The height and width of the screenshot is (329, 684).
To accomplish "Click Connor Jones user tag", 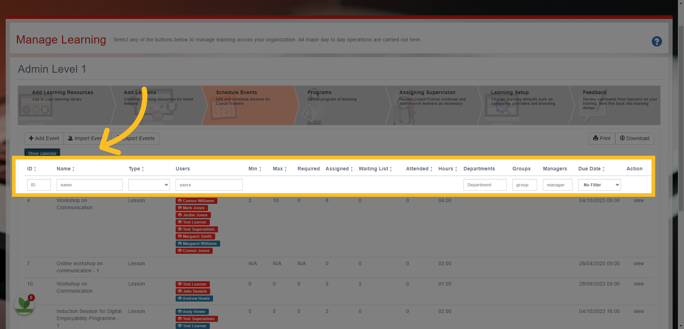I will [194, 251].
